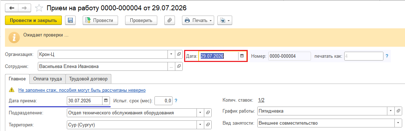Click into the Сотрудник input field

[x=103, y=66]
